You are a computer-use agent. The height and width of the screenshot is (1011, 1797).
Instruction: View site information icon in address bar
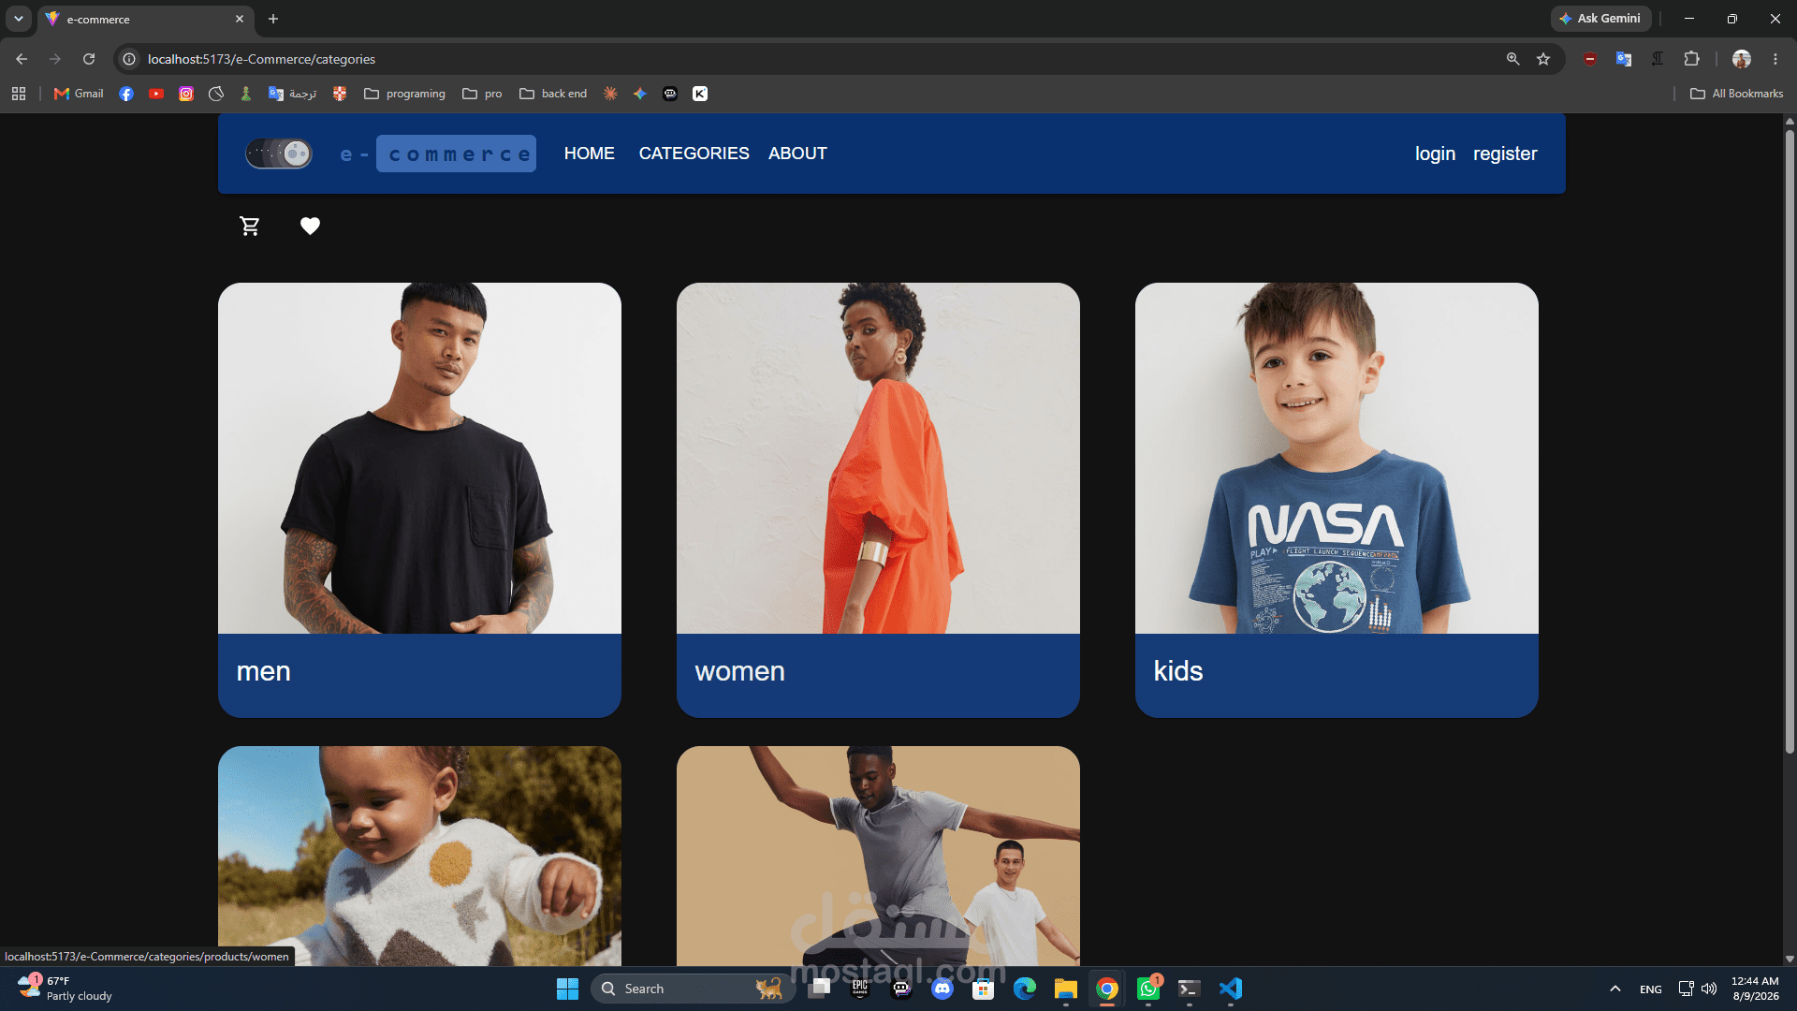click(x=129, y=59)
